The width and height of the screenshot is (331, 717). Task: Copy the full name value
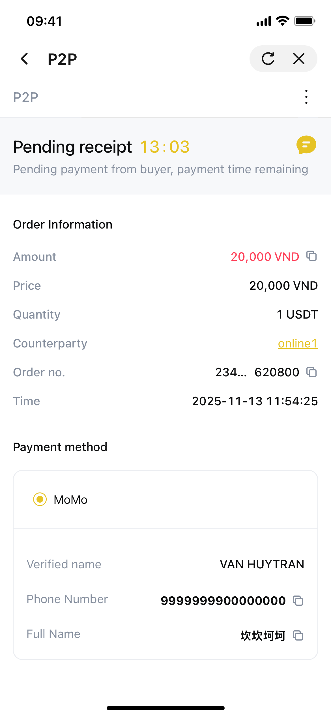(298, 635)
